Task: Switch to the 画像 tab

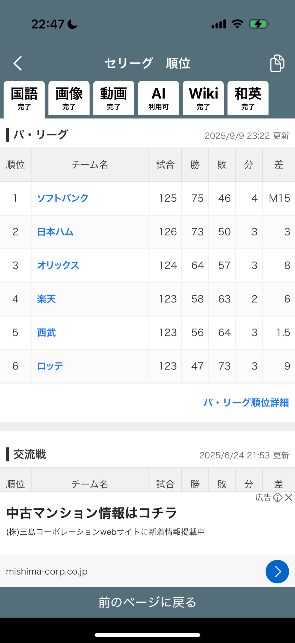Action: pyautogui.click(x=69, y=98)
